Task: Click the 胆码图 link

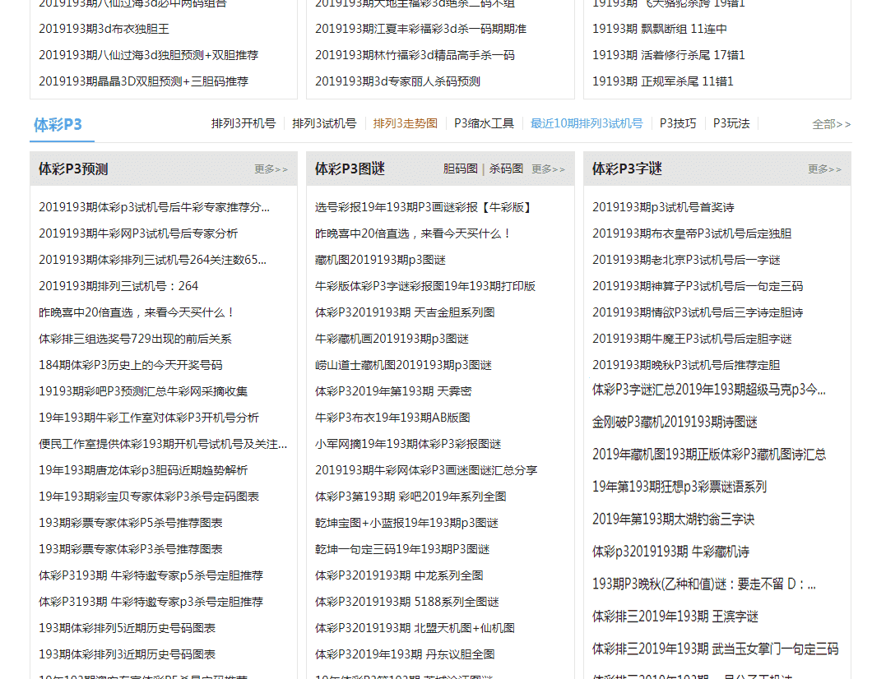Action: [x=460, y=169]
